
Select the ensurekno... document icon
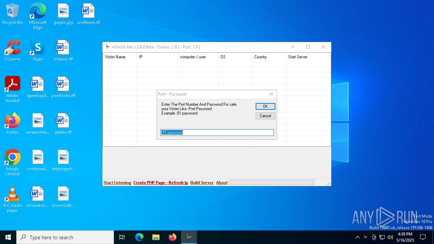[x=38, y=197]
